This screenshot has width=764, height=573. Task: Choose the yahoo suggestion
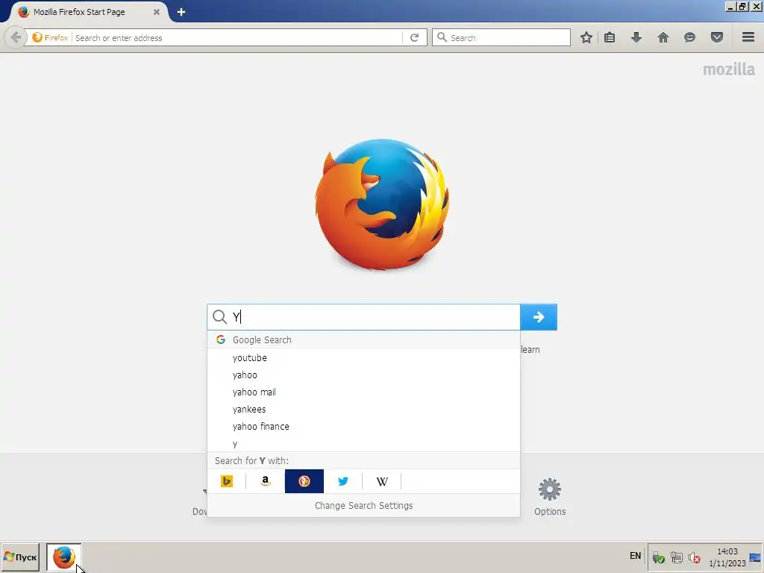point(363,375)
